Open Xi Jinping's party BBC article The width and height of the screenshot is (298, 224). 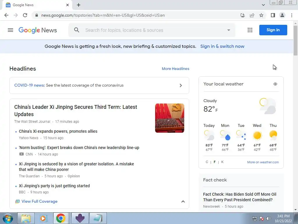[x=54, y=186]
